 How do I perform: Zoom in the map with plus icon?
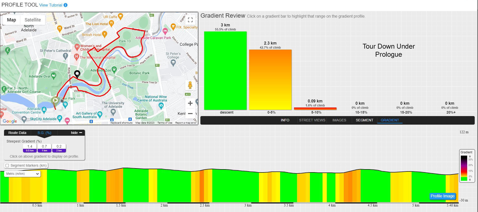point(190,103)
